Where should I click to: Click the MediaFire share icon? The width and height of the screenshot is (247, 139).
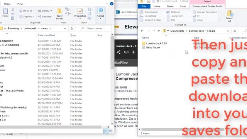click(118, 52)
